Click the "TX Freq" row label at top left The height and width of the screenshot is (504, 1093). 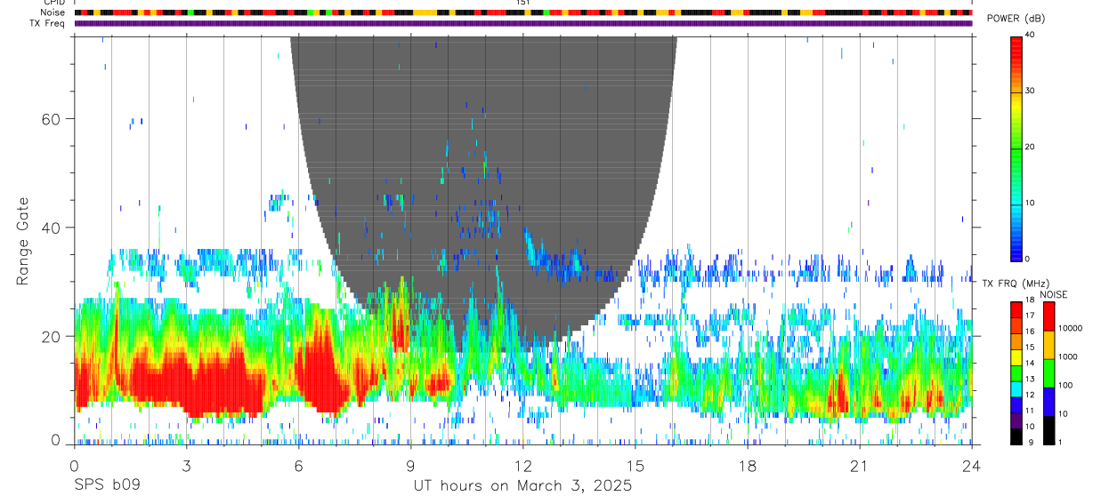[47, 23]
